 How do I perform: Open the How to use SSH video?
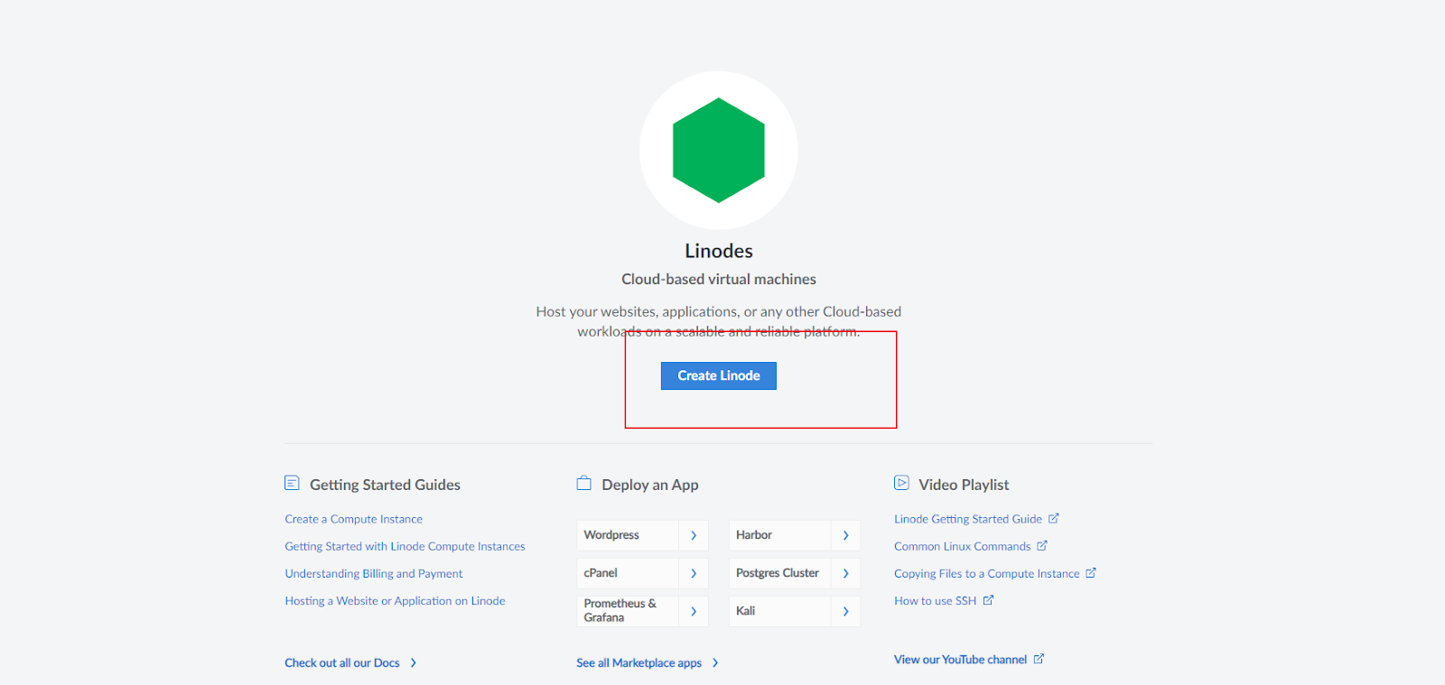pos(935,600)
